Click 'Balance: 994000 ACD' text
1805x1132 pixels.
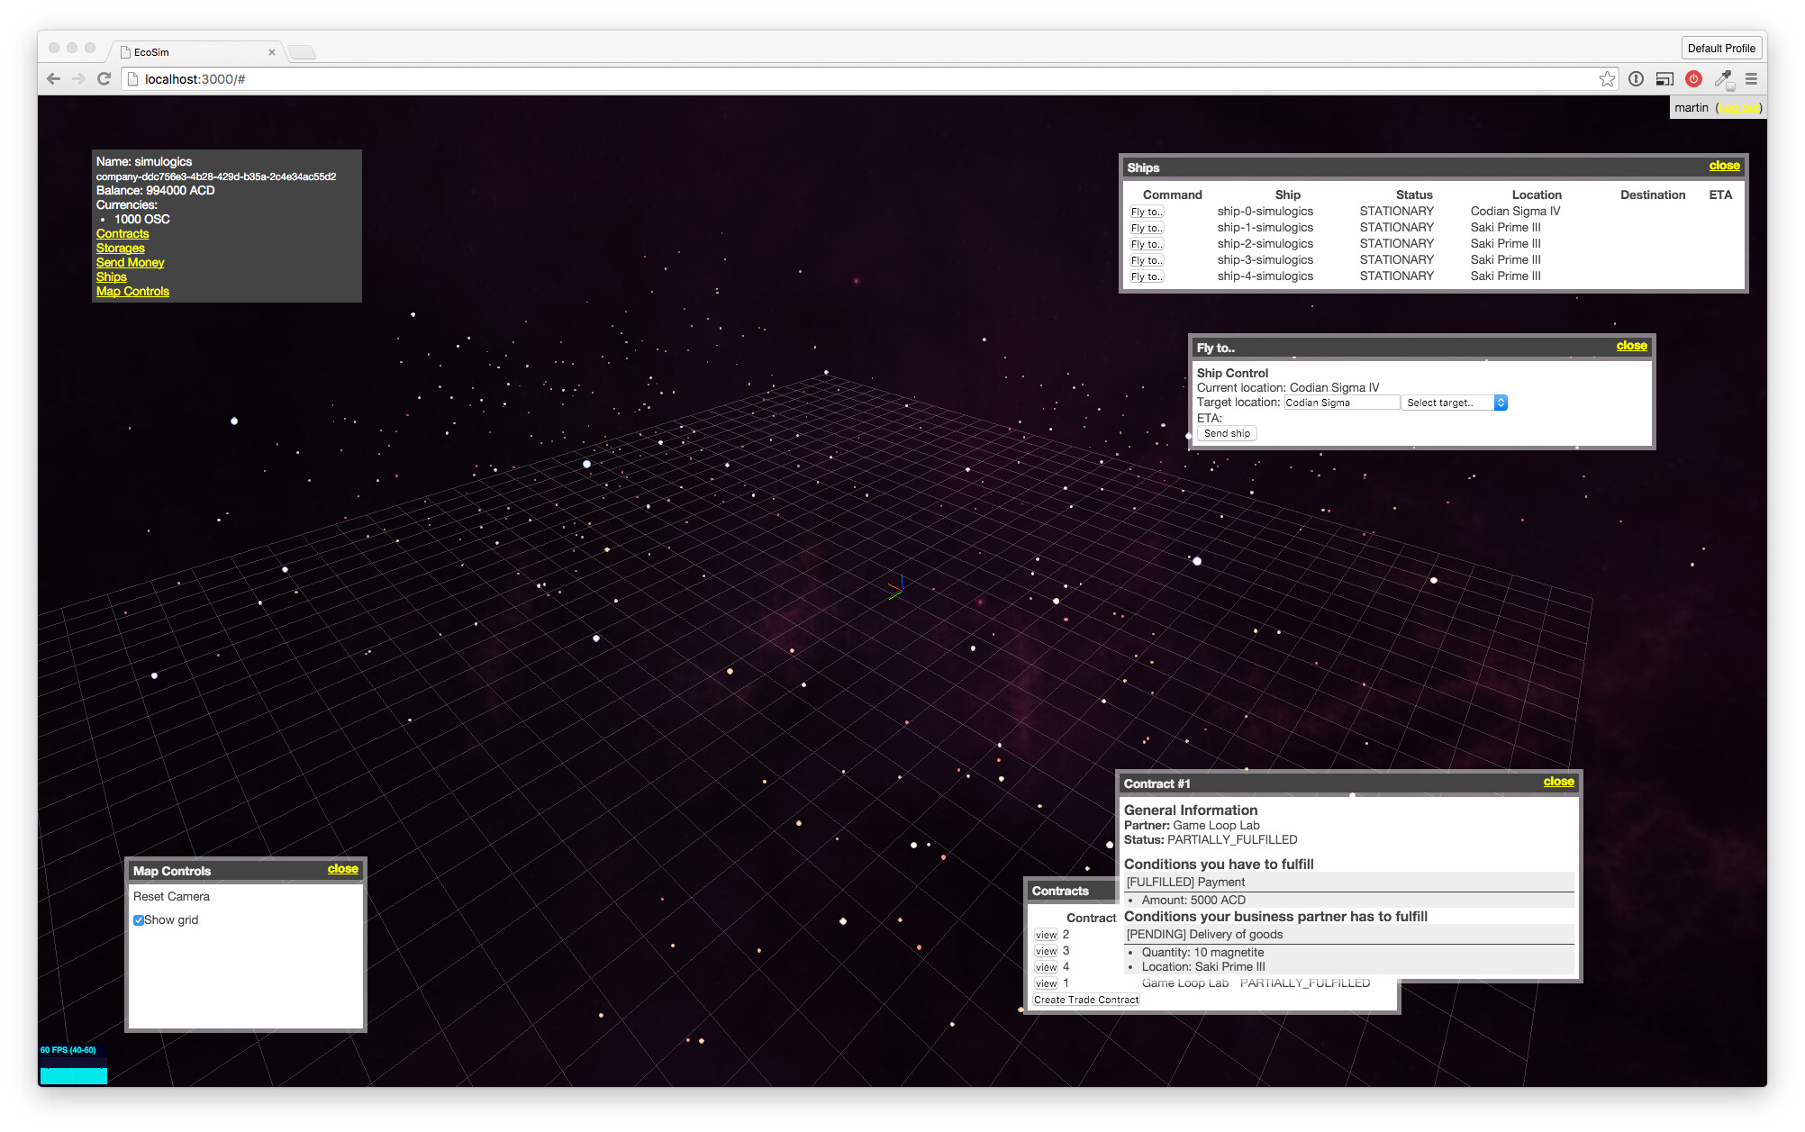pyautogui.click(x=155, y=190)
